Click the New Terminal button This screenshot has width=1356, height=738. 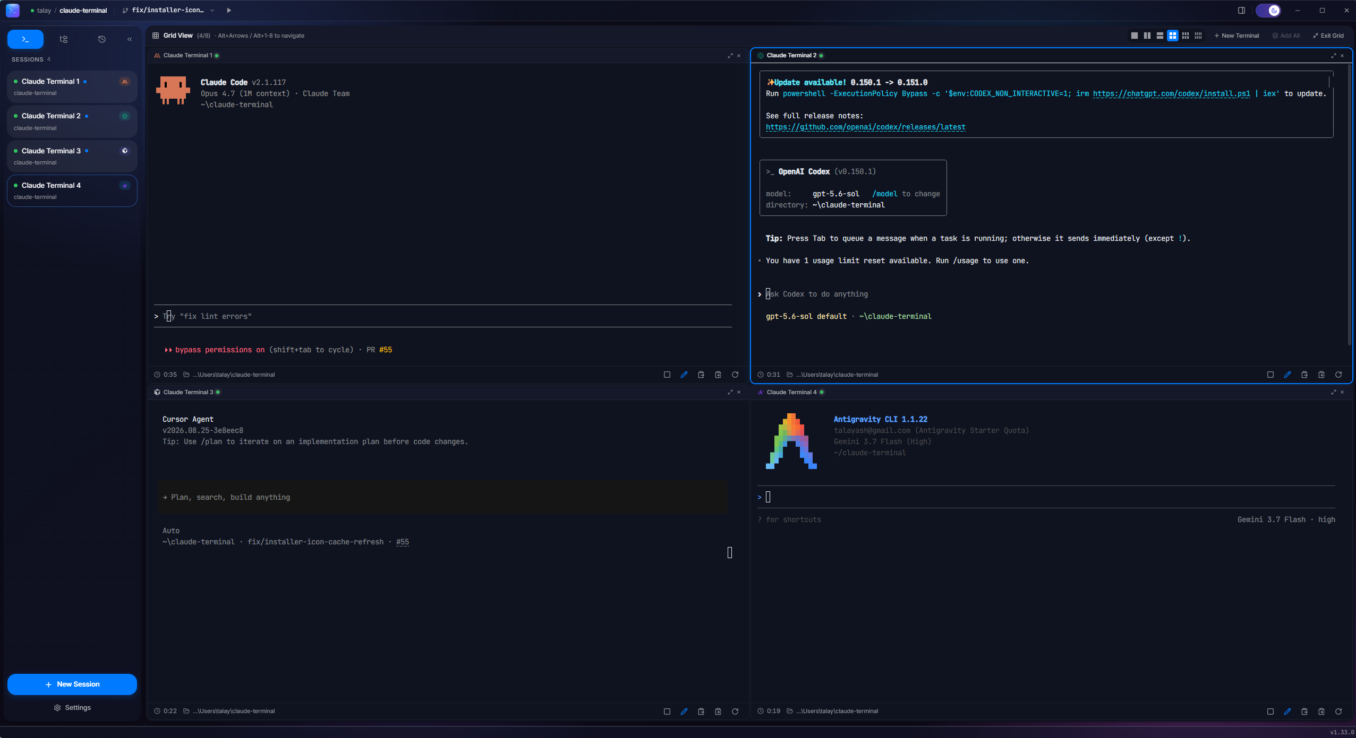[x=1236, y=36]
